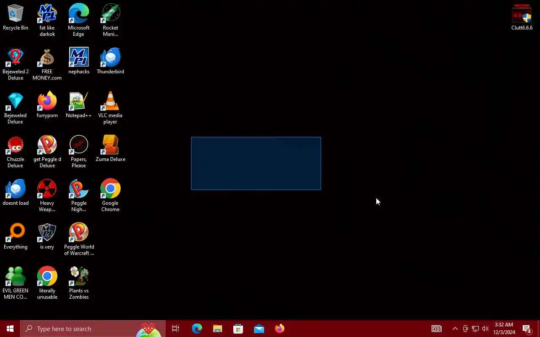Viewport: 540px width, 337px height.
Task: Open Firefox from the taskbar
Action: [280, 329]
